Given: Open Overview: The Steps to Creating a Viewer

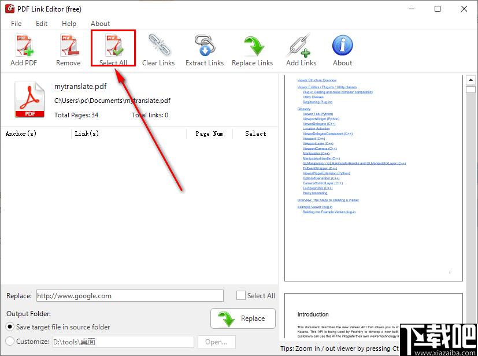Looking at the screenshot, I should 328,200.
